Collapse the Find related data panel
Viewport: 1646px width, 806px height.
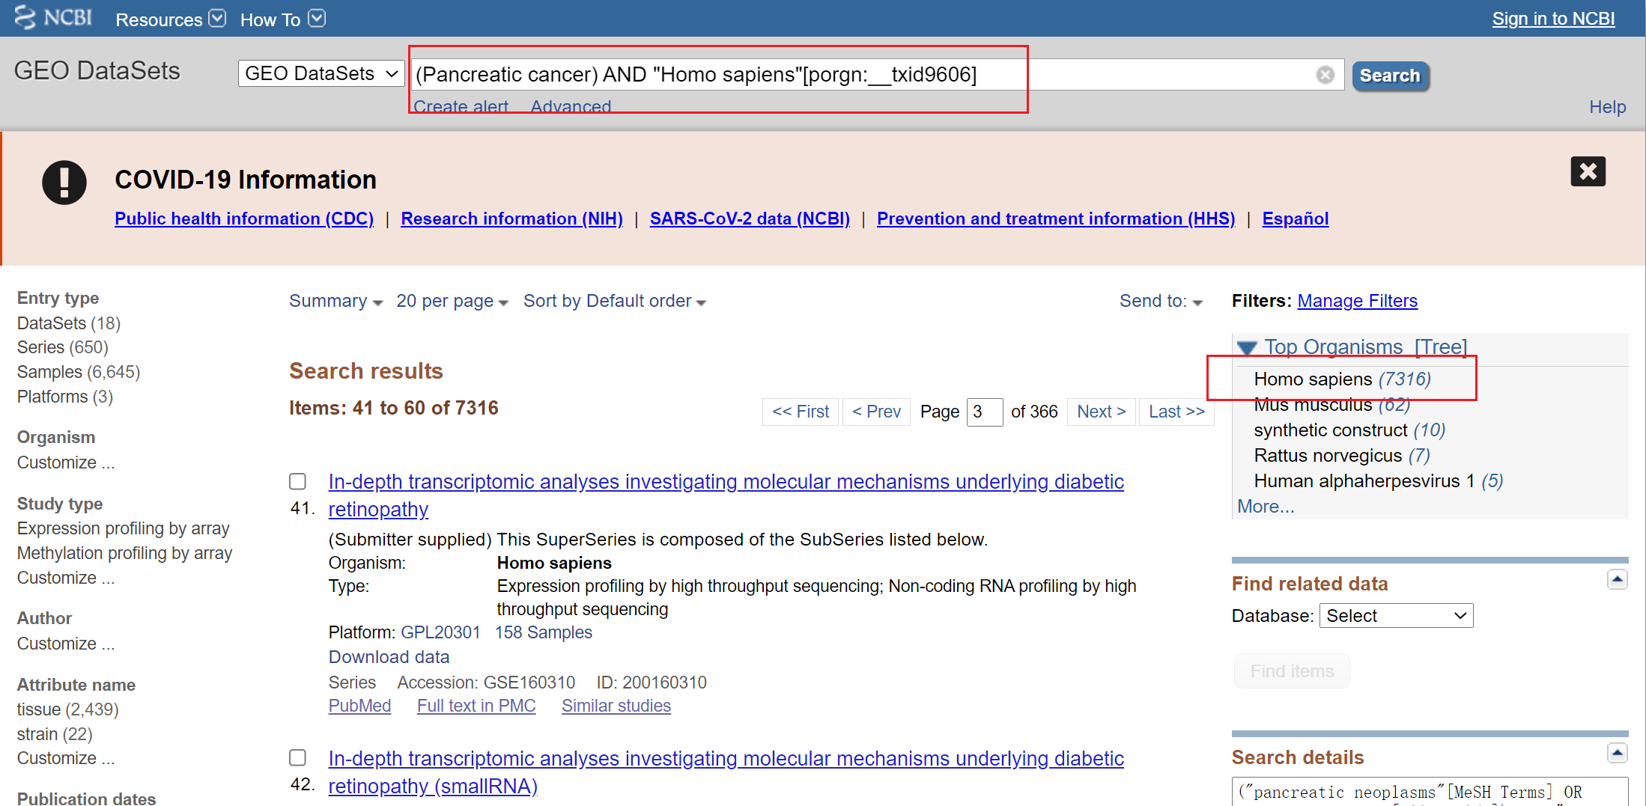(1618, 579)
